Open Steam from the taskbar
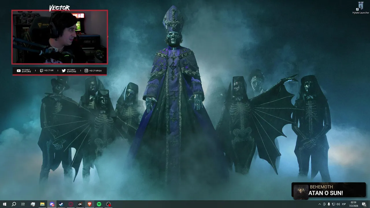The width and height of the screenshot is (370, 208). (61, 204)
